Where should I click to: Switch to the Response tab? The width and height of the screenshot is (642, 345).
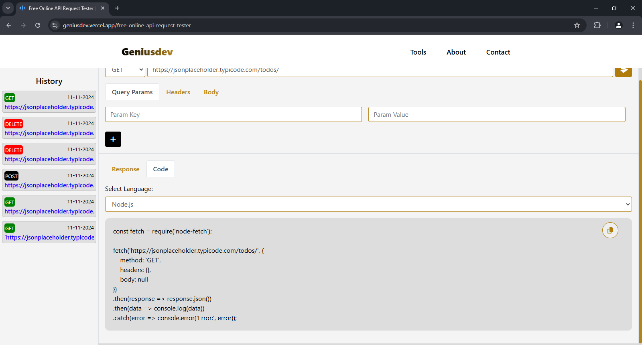tap(126, 169)
